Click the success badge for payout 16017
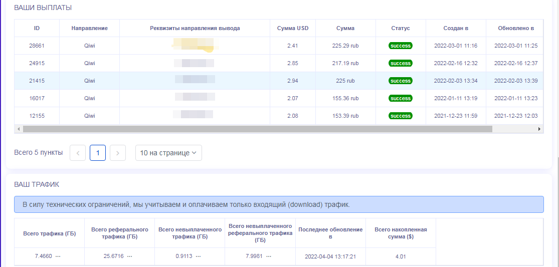The image size is (559, 267). click(x=401, y=98)
